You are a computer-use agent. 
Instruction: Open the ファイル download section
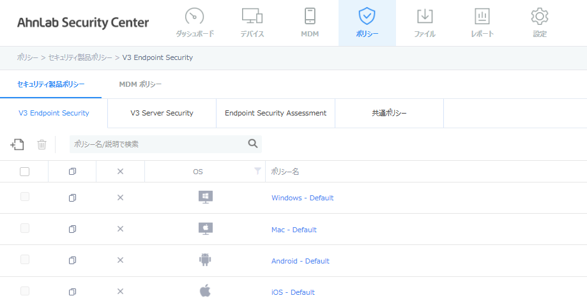[425, 23]
